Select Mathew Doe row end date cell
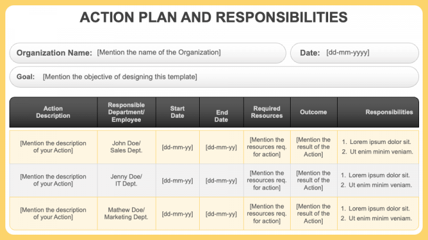Image resolution: width=428 pixels, height=240 pixels. pos(221,213)
